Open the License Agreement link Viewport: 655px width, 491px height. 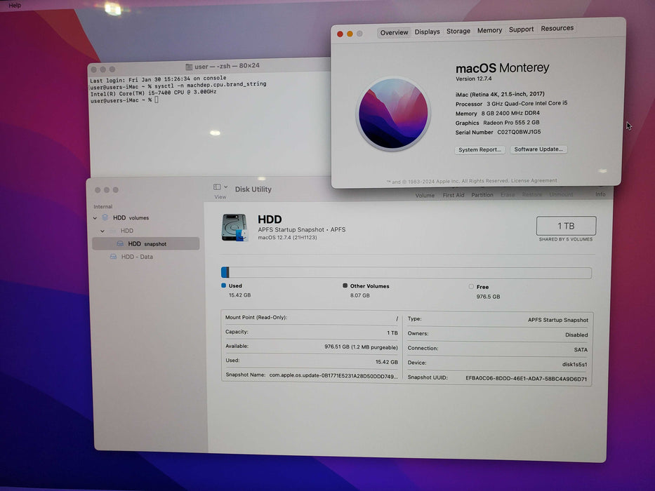click(534, 181)
